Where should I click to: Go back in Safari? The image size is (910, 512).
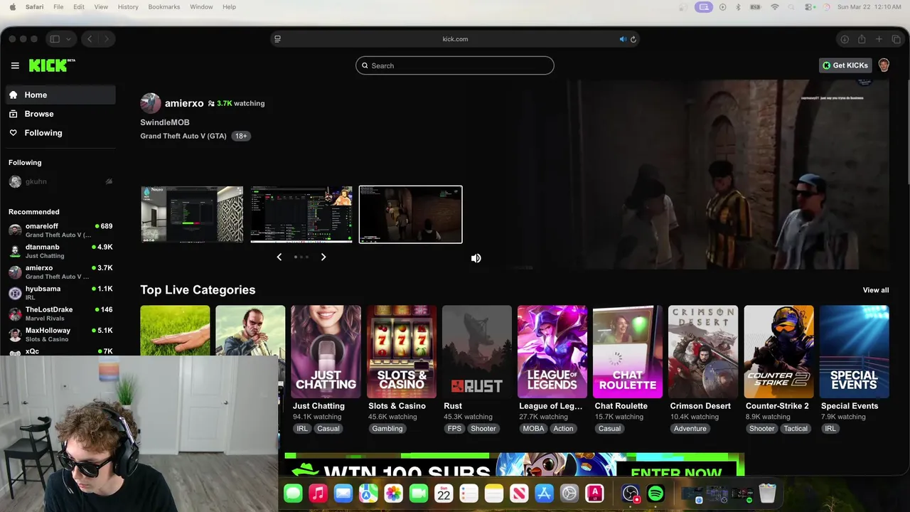pyautogui.click(x=90, y=39)
